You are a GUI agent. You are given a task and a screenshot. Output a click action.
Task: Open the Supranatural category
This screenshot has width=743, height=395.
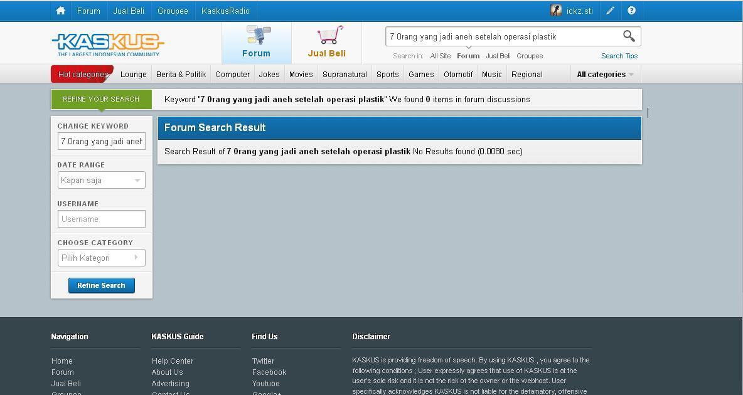(x=345, y=75)
